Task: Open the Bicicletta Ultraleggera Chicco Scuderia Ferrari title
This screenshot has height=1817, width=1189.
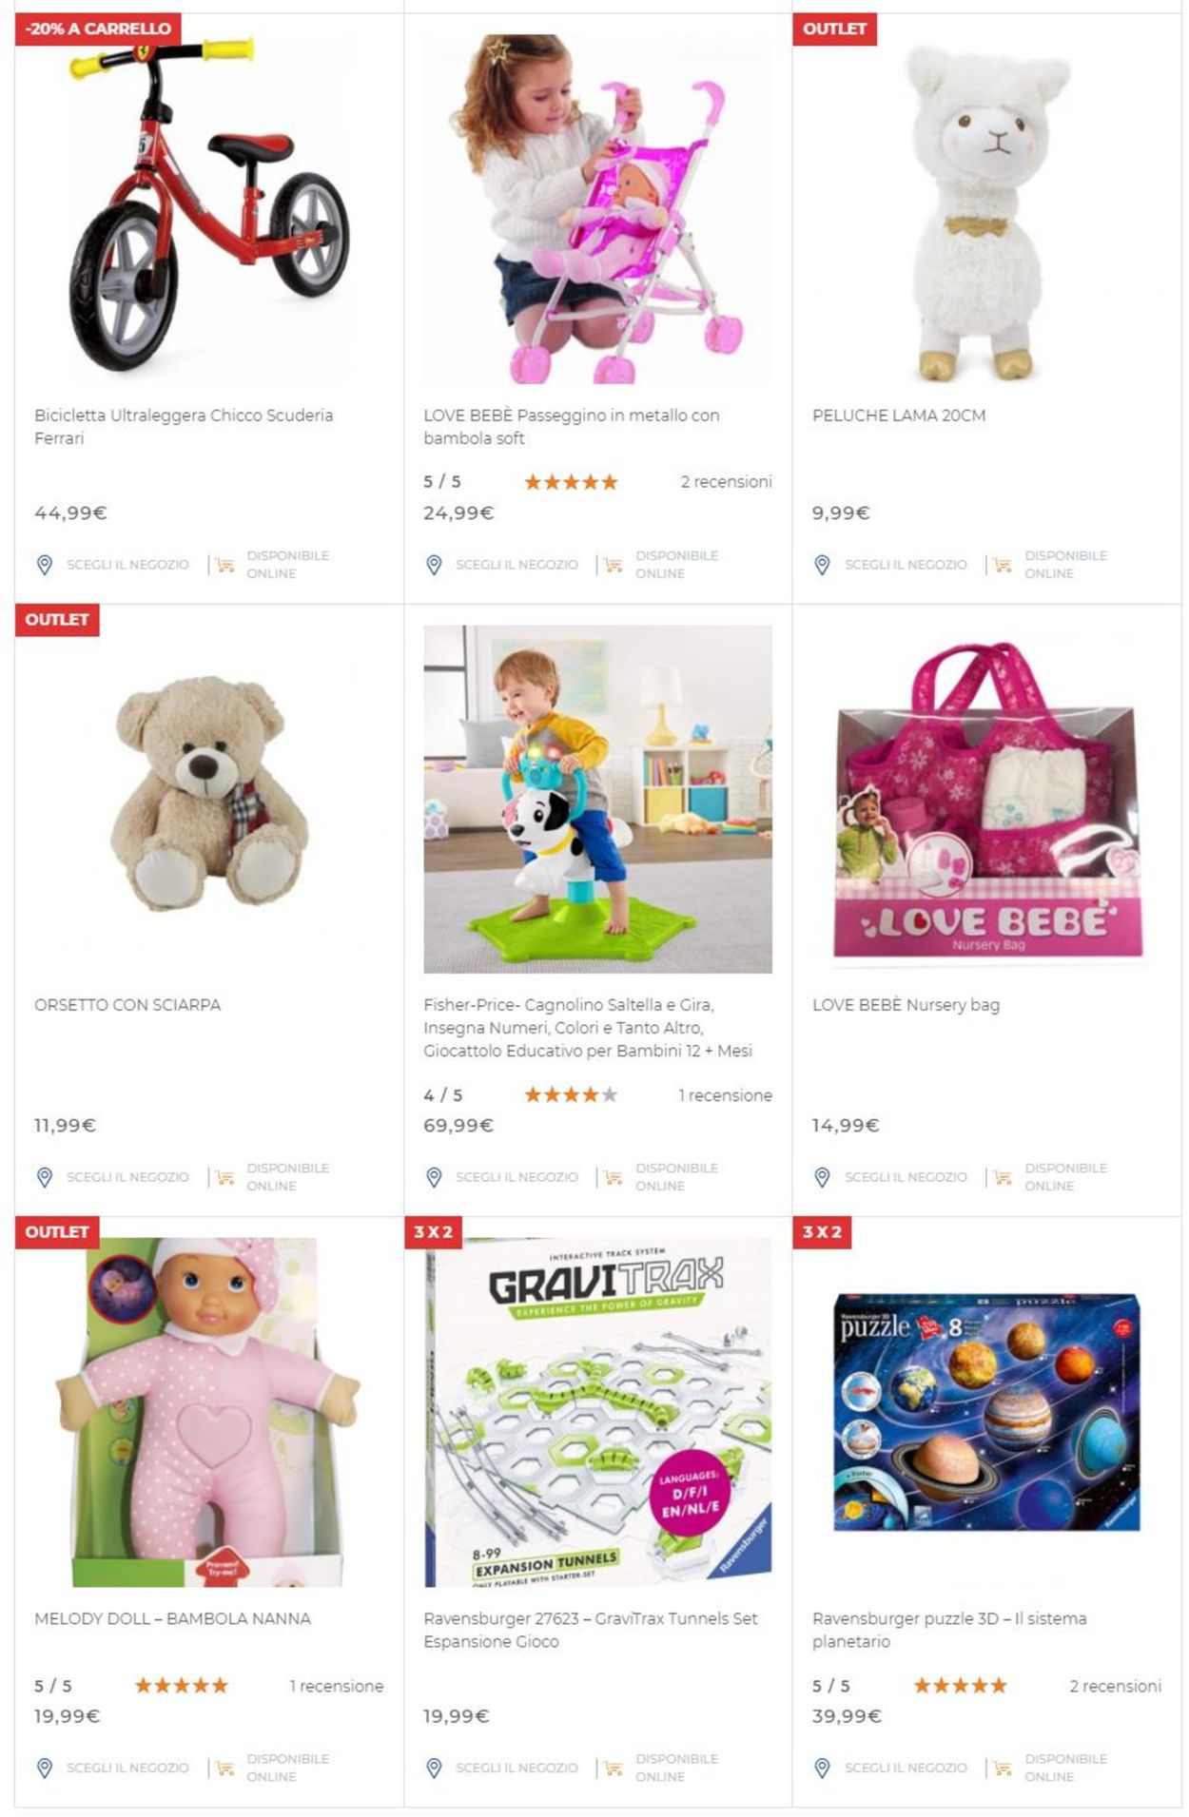Action: pos(184,427)
